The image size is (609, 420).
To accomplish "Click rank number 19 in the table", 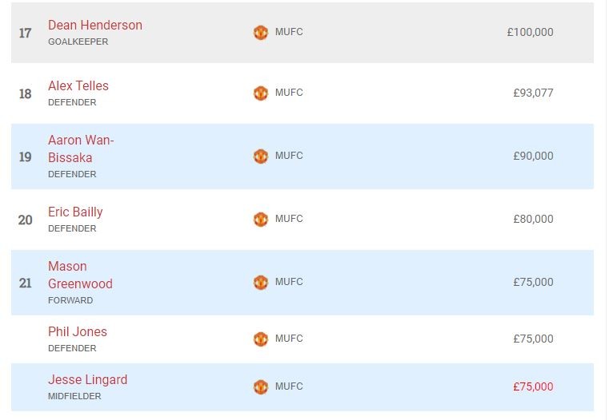I will pos(25,157).
